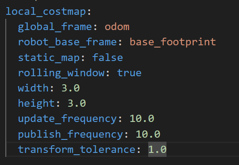Click the global_frame key
The image size is (239, 165).
(x=55, y=27)
